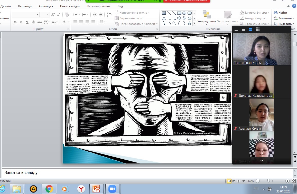
Task: Click the zoom slider handle
Action: [x=268, y=181]
